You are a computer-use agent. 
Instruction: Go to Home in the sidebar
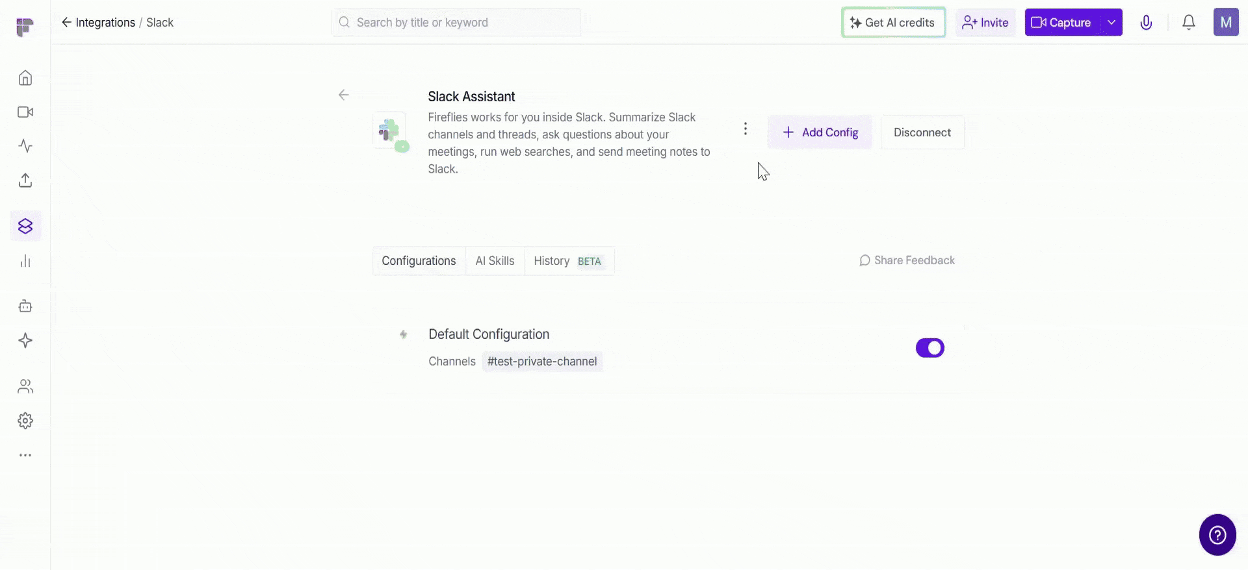(x=25, y=78)
